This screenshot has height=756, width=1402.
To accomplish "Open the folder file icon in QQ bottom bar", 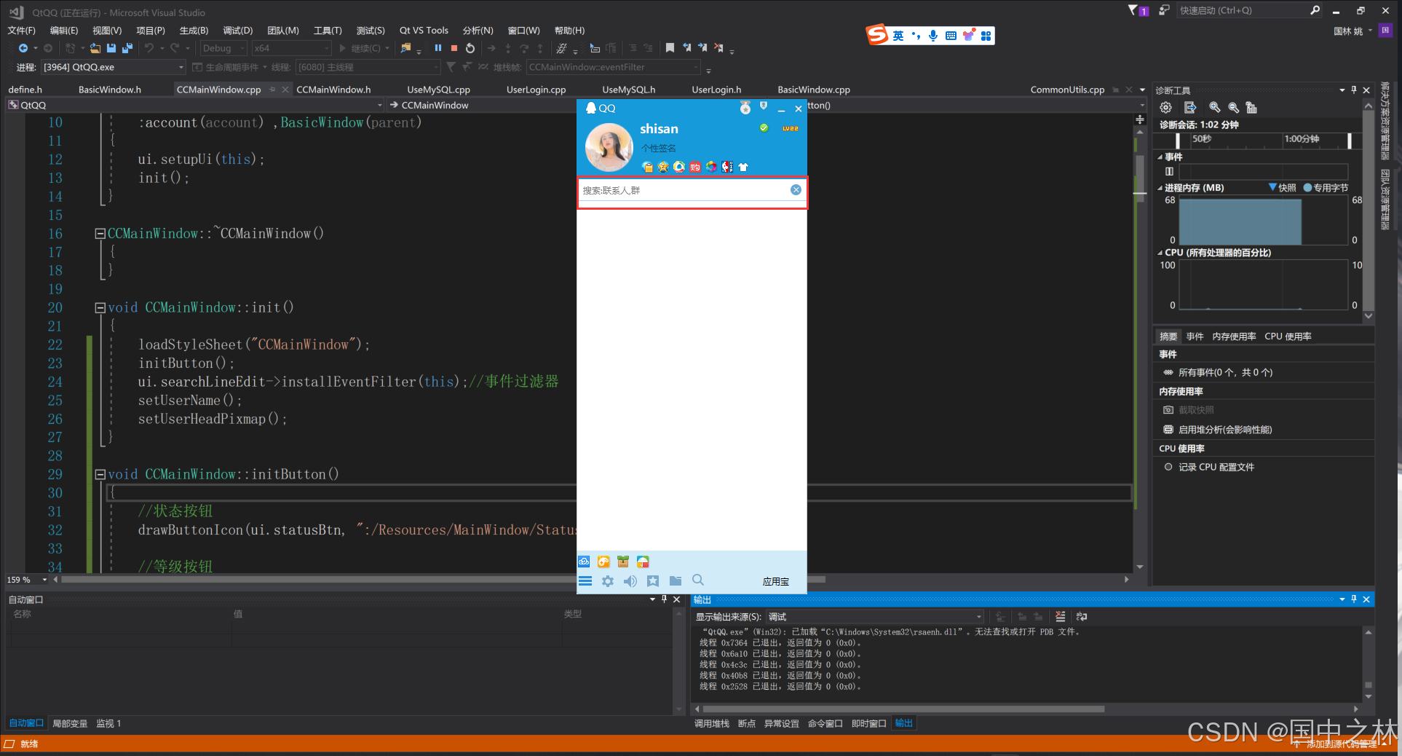I will pyautogui.click(x=676, y=580).
